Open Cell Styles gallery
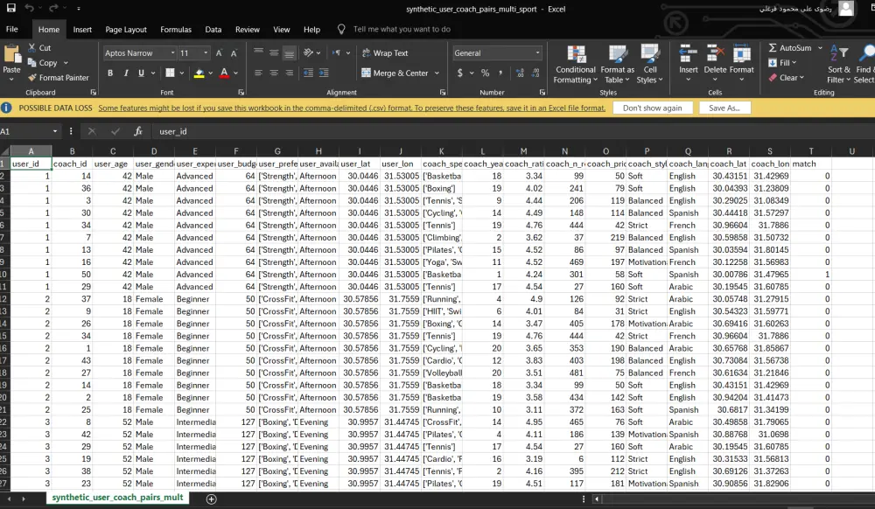The width and height of the screenshot is (875, 509). click(x=650, y=64)
